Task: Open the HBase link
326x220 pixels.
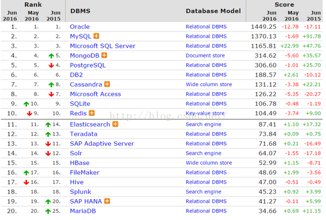Action: coord(80,163)
